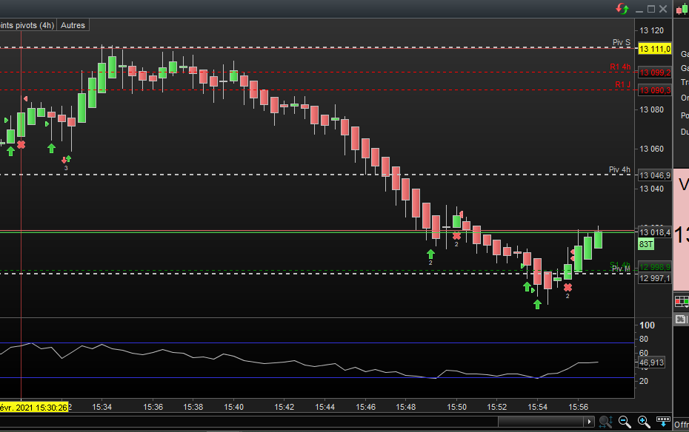Click the red X marker near 15:30
689x432 pixels.
[x=21, y=144]
